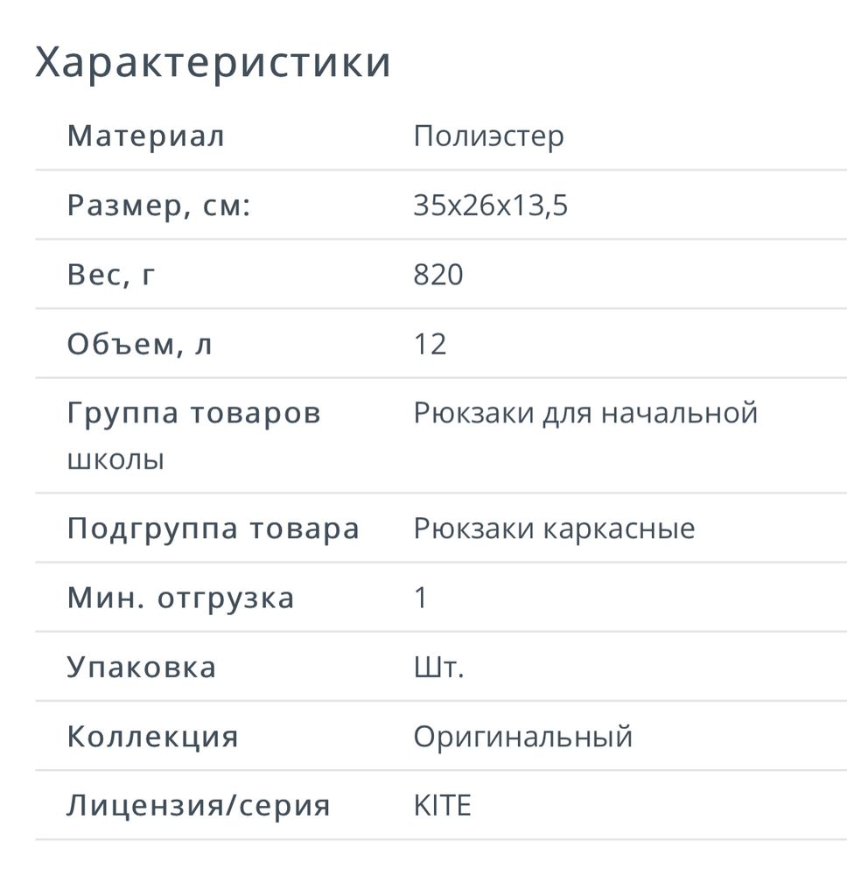Click the Объем, л label
This screenshot has width=847, height=875.
pos(140,344)
